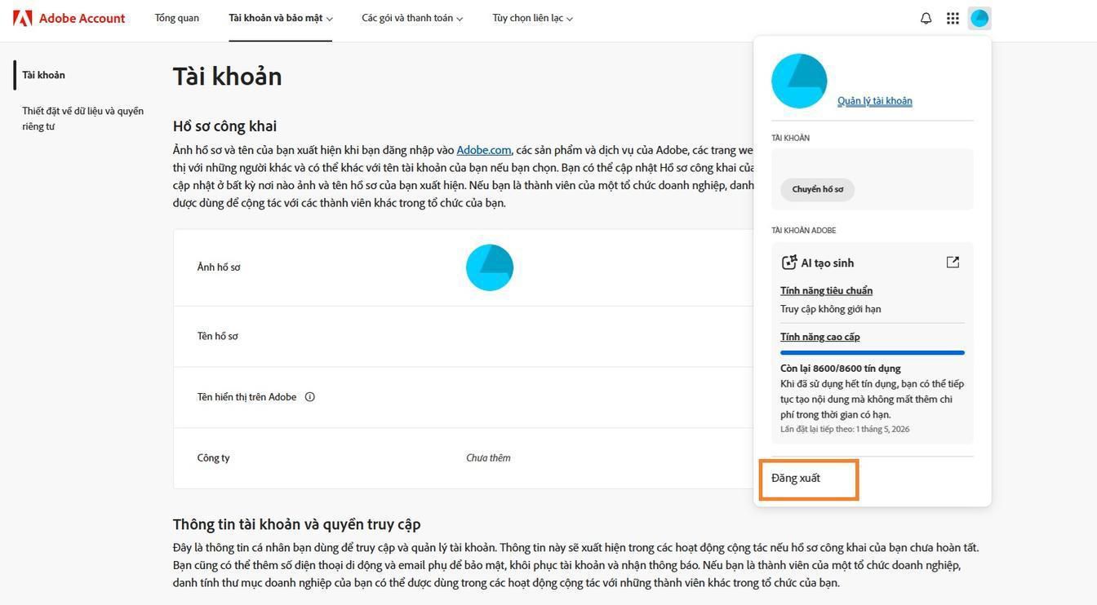
Task: Click the Adobe Account title text
Action: pyautogui.click(x=82, y=18)
